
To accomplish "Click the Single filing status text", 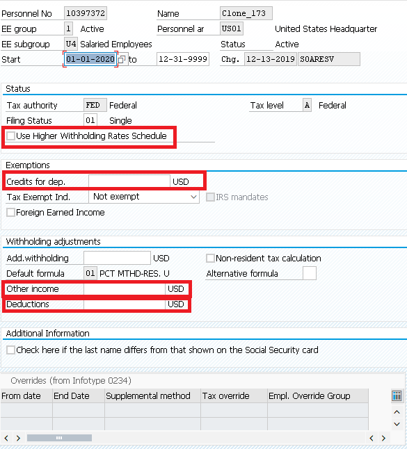I will (120, 120).
